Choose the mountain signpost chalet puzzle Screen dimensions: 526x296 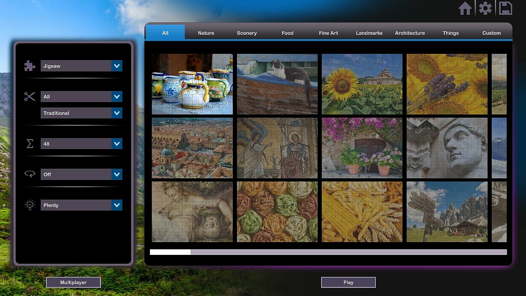[447, 212]
